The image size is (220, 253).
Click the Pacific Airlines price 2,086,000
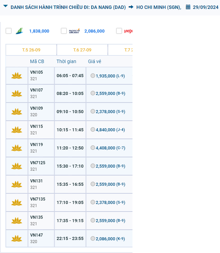click(94, 31)
